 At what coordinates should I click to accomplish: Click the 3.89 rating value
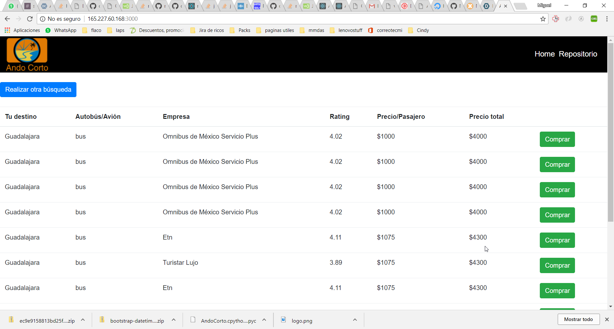pos(336,263)
